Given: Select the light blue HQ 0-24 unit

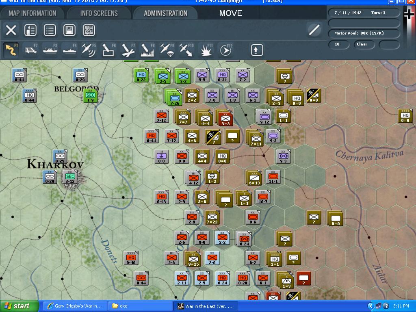Looking at the screenshot, I should pos(223,278).
